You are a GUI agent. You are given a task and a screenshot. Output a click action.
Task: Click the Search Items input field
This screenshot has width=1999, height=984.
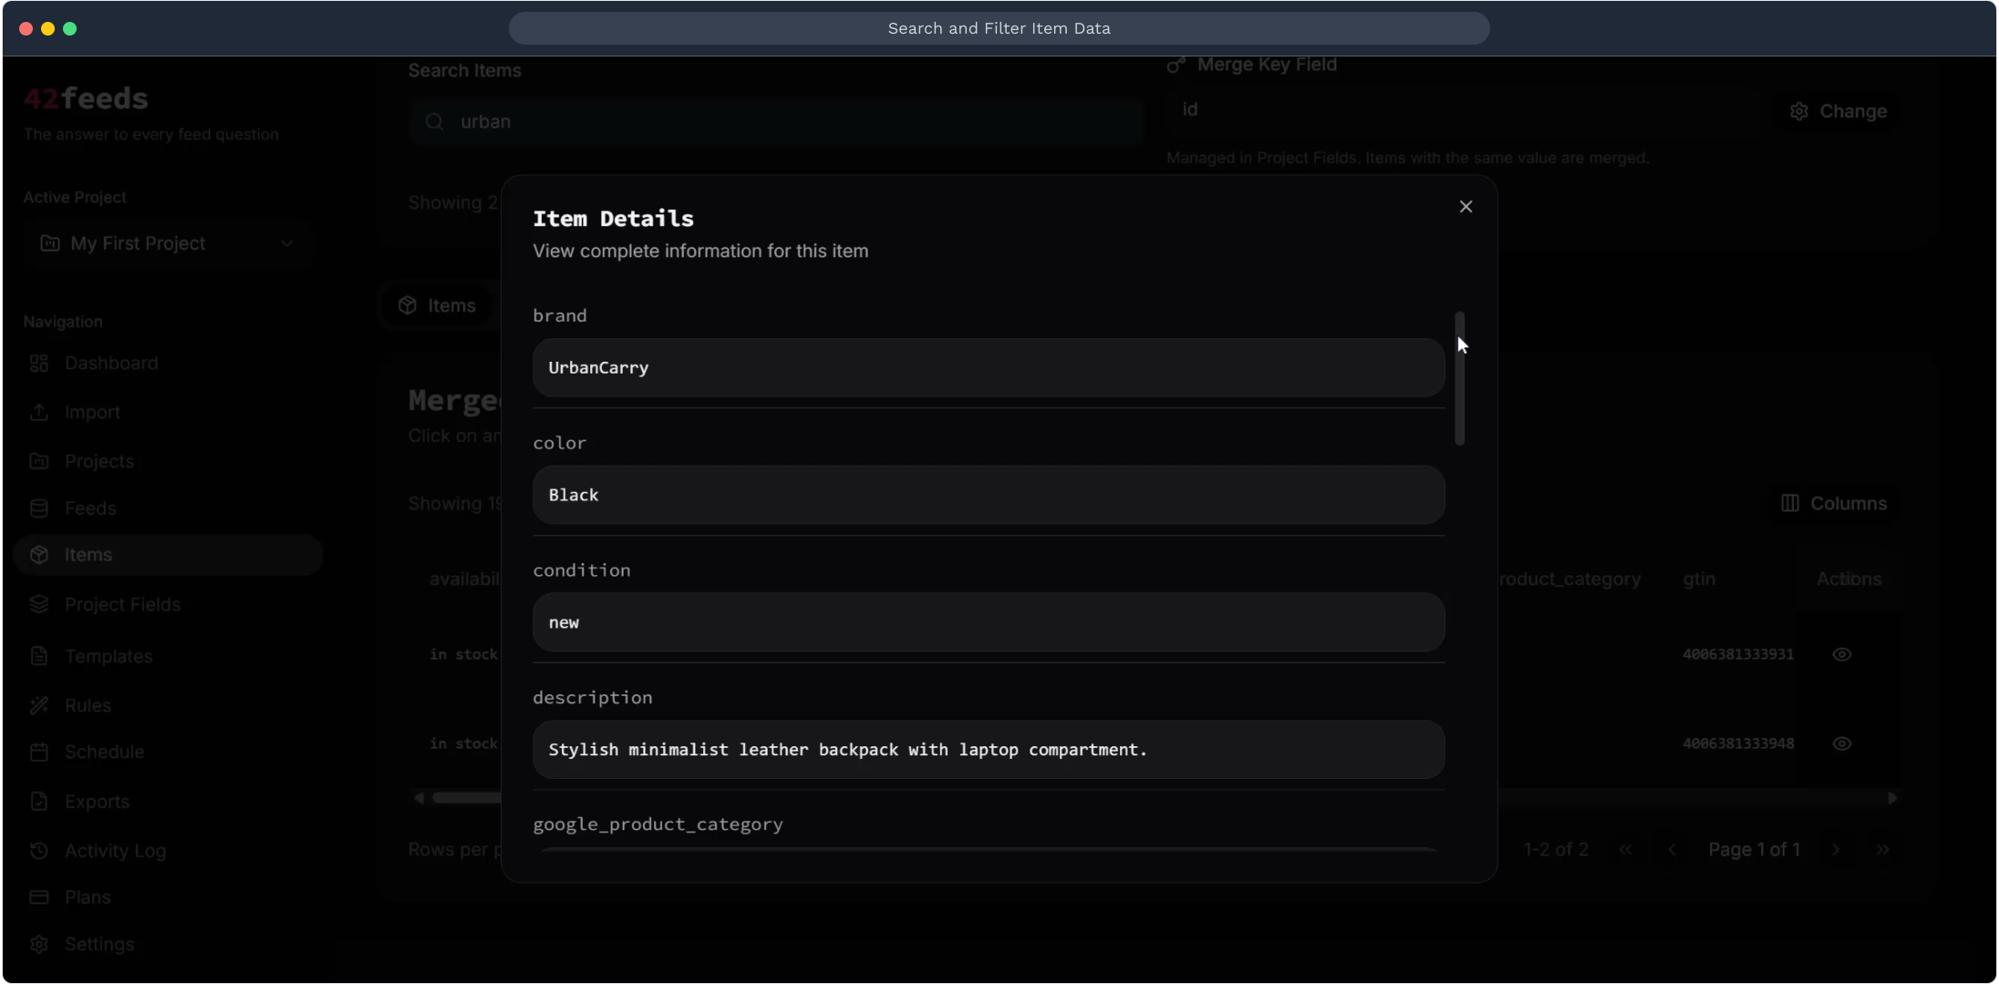click(775, 122)
